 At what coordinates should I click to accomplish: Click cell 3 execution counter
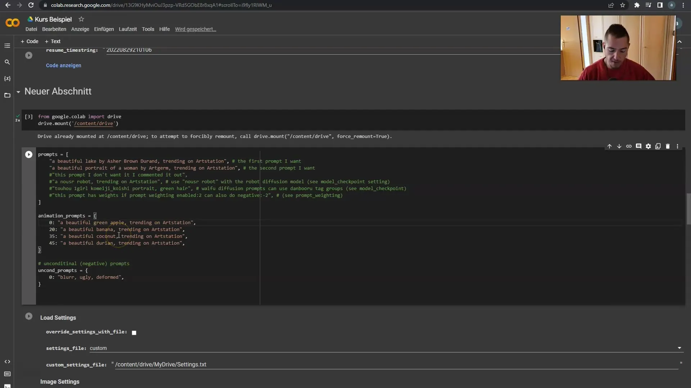tap(28, 116)
